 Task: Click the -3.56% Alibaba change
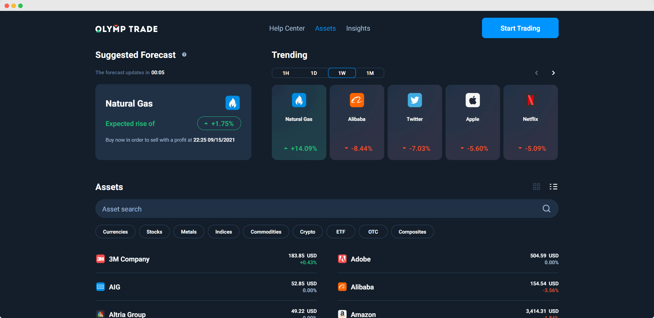(550, 290)
